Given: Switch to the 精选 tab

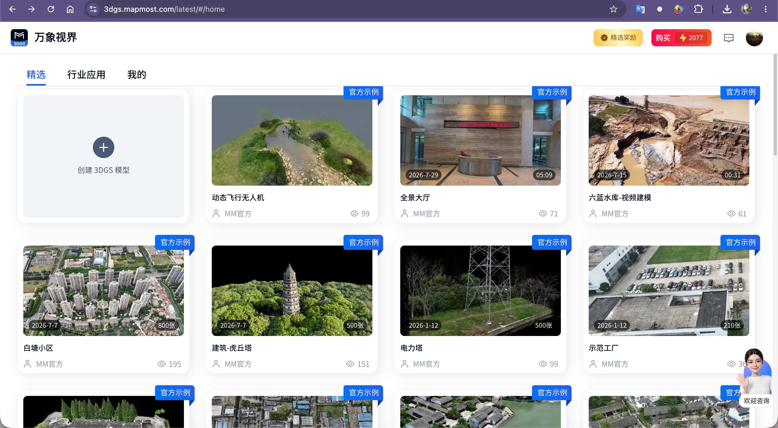Looking at the screenshot, I should point(36,75).
